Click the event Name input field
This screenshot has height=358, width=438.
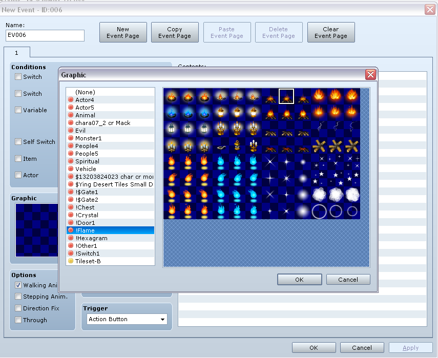[x=45, y=35]
